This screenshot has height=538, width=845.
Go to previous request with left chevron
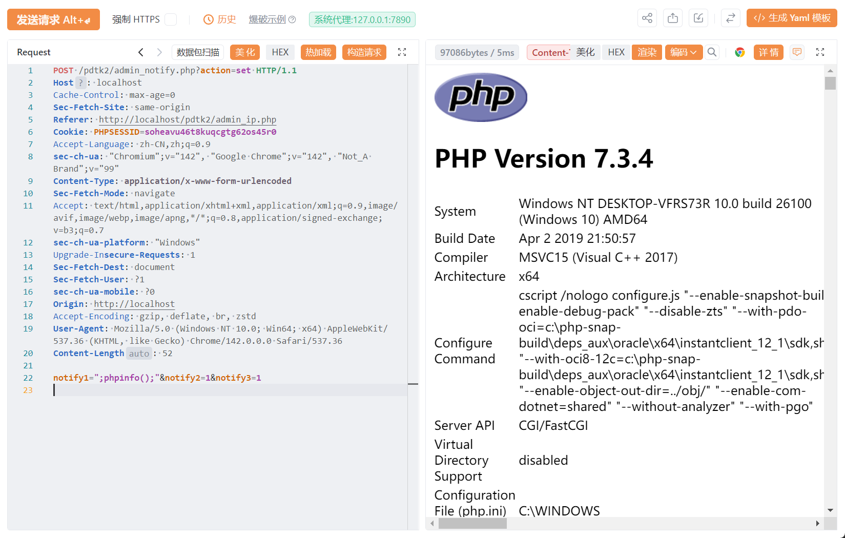(x=141, y=52)
